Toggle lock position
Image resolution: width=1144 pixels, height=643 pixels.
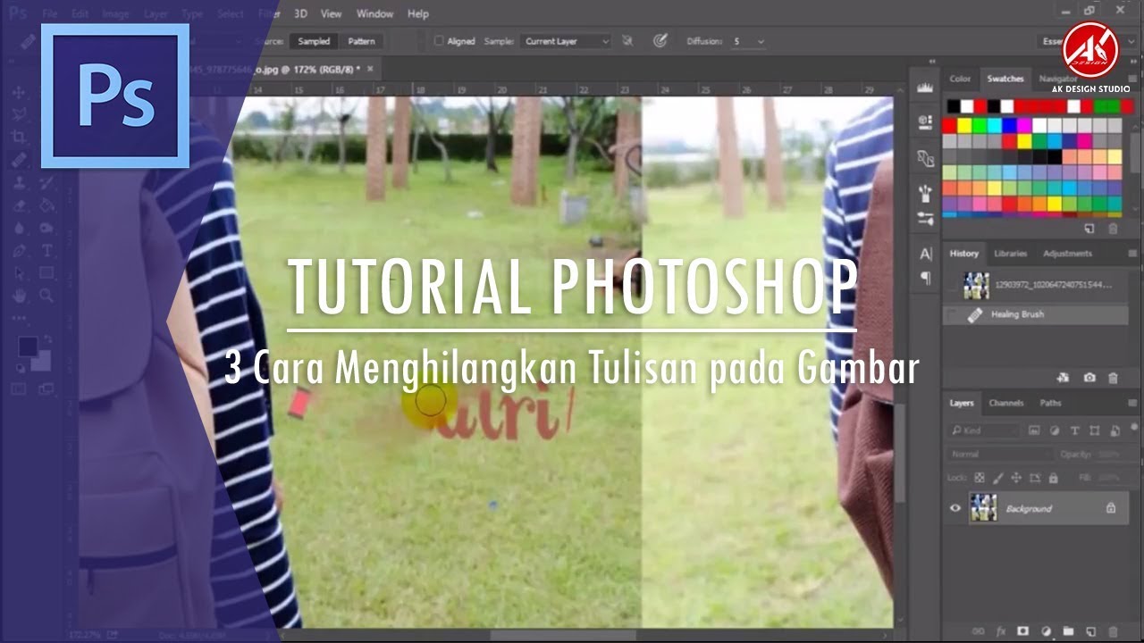(1015, 478)
